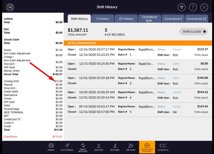The width and height of the screenshot is (214, 154).
Task: Expand the DATE:12/2020 dropdown
Action: (193, 31)
